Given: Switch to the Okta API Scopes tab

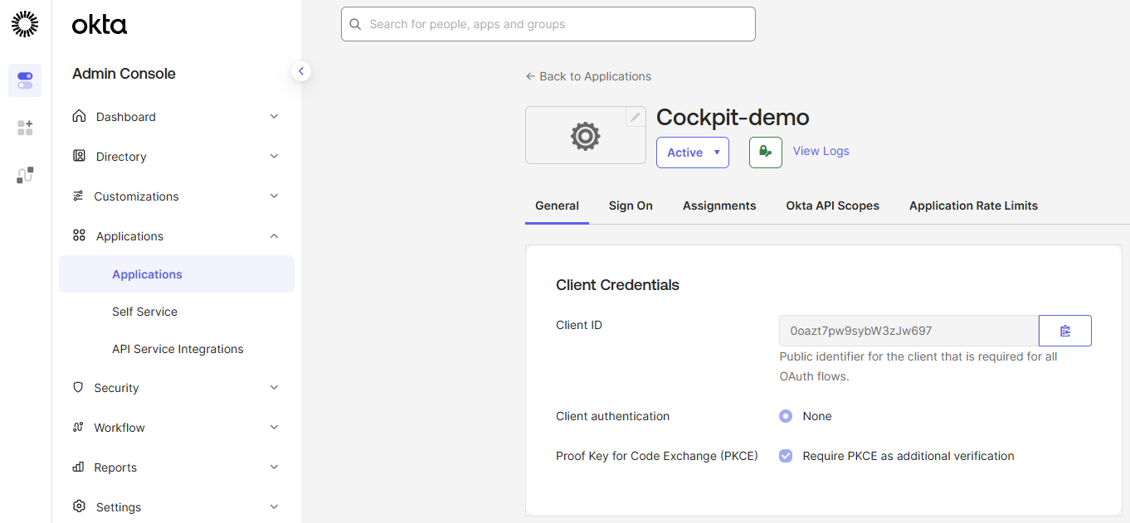Looking at the screenshot, I should (x=833, y=206).
